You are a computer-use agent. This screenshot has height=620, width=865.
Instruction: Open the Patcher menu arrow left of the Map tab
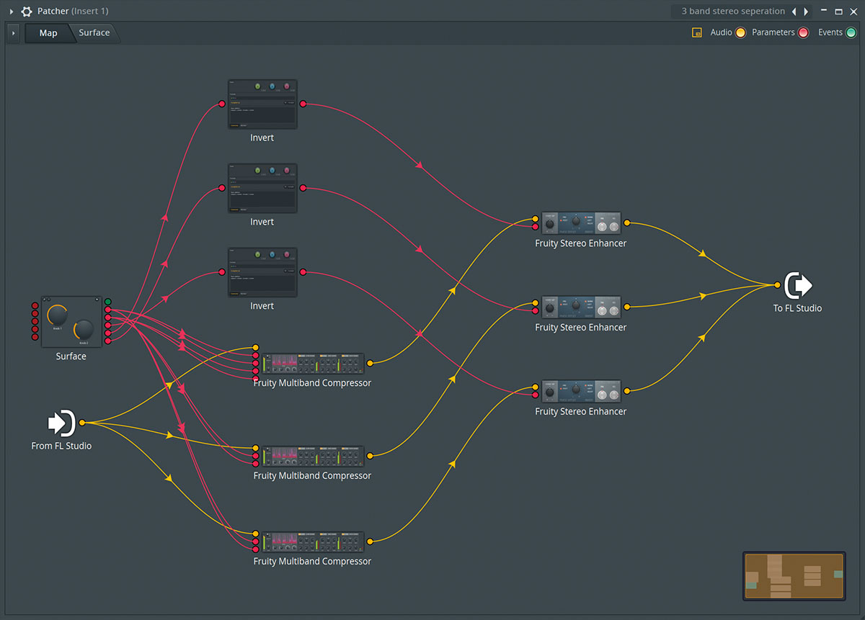[13, 33]
